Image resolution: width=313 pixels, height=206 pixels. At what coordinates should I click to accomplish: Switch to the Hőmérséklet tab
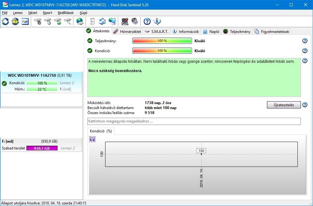tap(127, 31)
